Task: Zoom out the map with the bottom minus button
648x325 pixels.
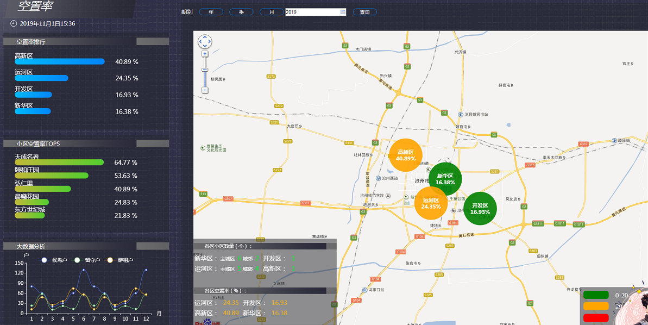Action: coord(205,90)
